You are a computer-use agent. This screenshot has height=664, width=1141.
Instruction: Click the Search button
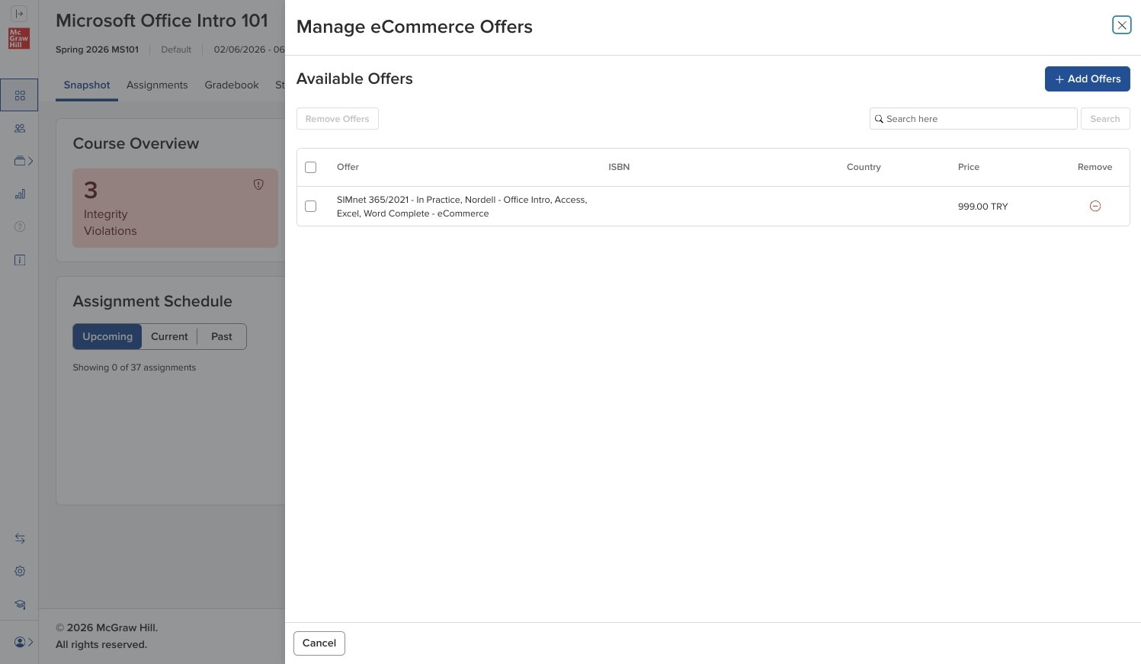pyautogui.click(x=1105, y=119)
